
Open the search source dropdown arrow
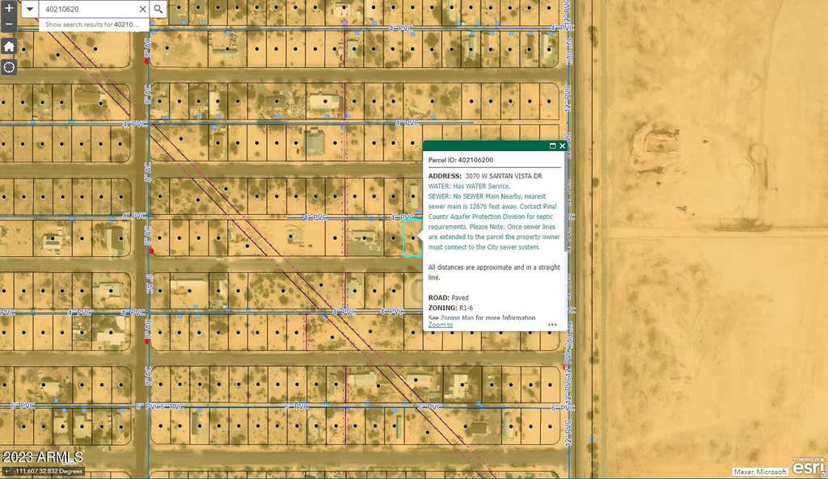click(30, 8)
